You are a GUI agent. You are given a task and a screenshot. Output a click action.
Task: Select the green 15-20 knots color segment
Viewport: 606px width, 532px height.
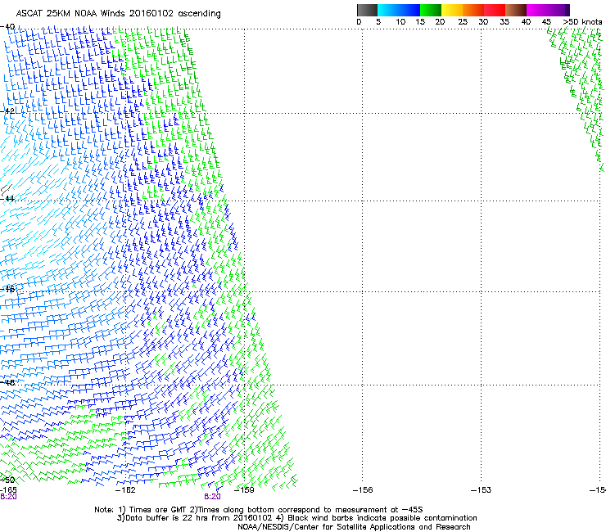pyautogui.click(x=431, y=10)
